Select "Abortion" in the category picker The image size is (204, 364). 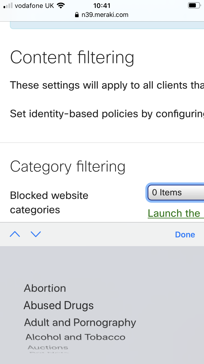point(45,288)
